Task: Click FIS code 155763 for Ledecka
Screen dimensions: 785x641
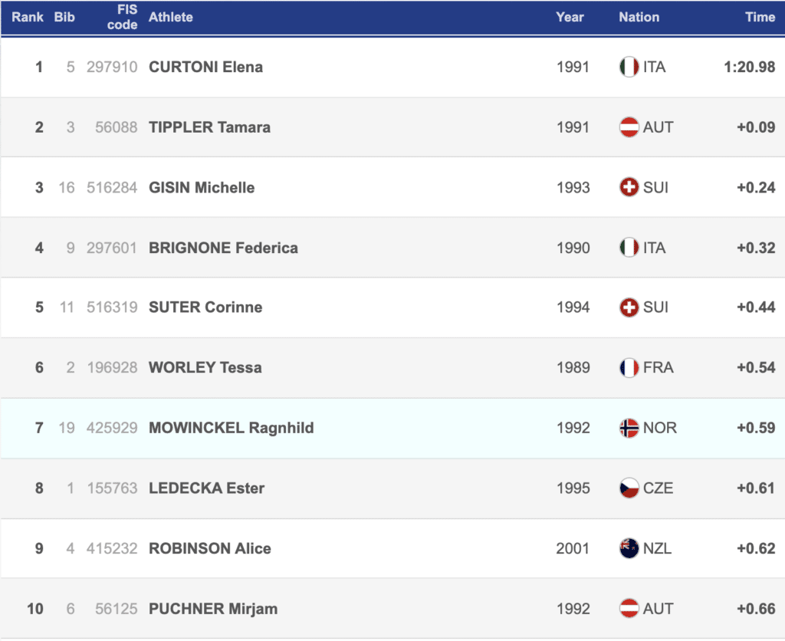Action: [112, 488]
